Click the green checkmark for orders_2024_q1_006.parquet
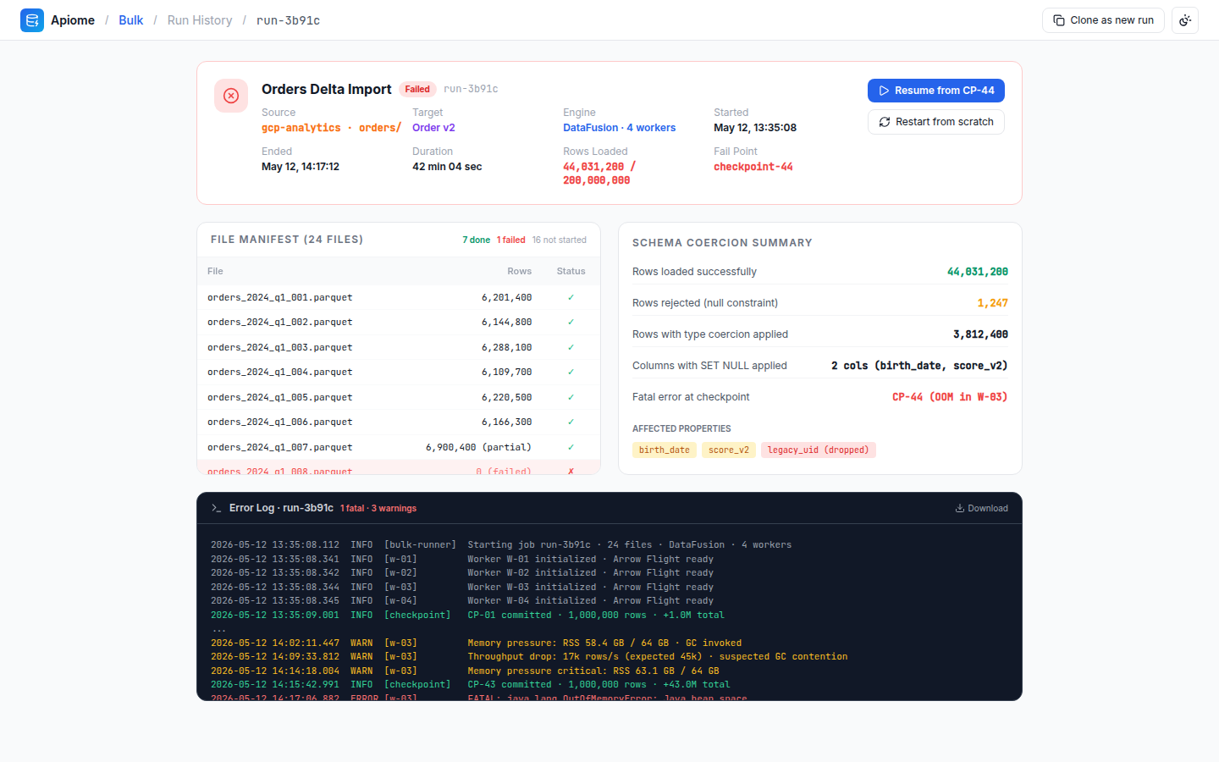 tap(571, 422)
